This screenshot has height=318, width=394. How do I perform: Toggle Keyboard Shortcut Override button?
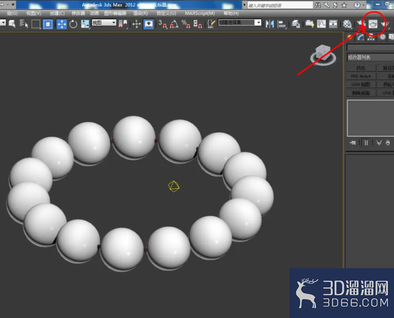pos(149,24)
